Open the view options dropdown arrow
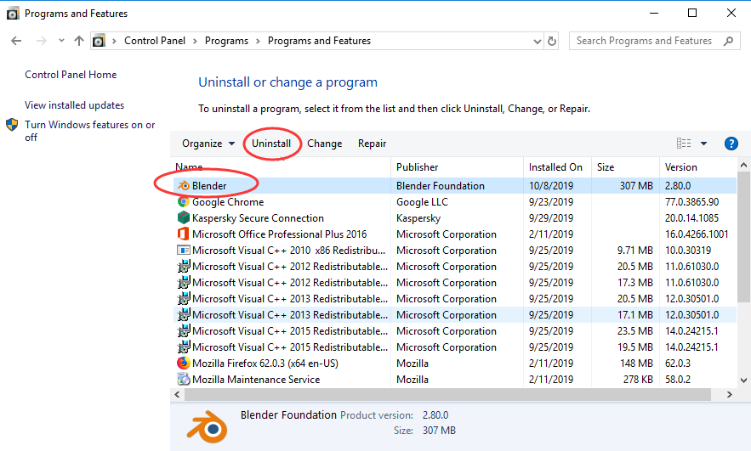 pos(703,144)
